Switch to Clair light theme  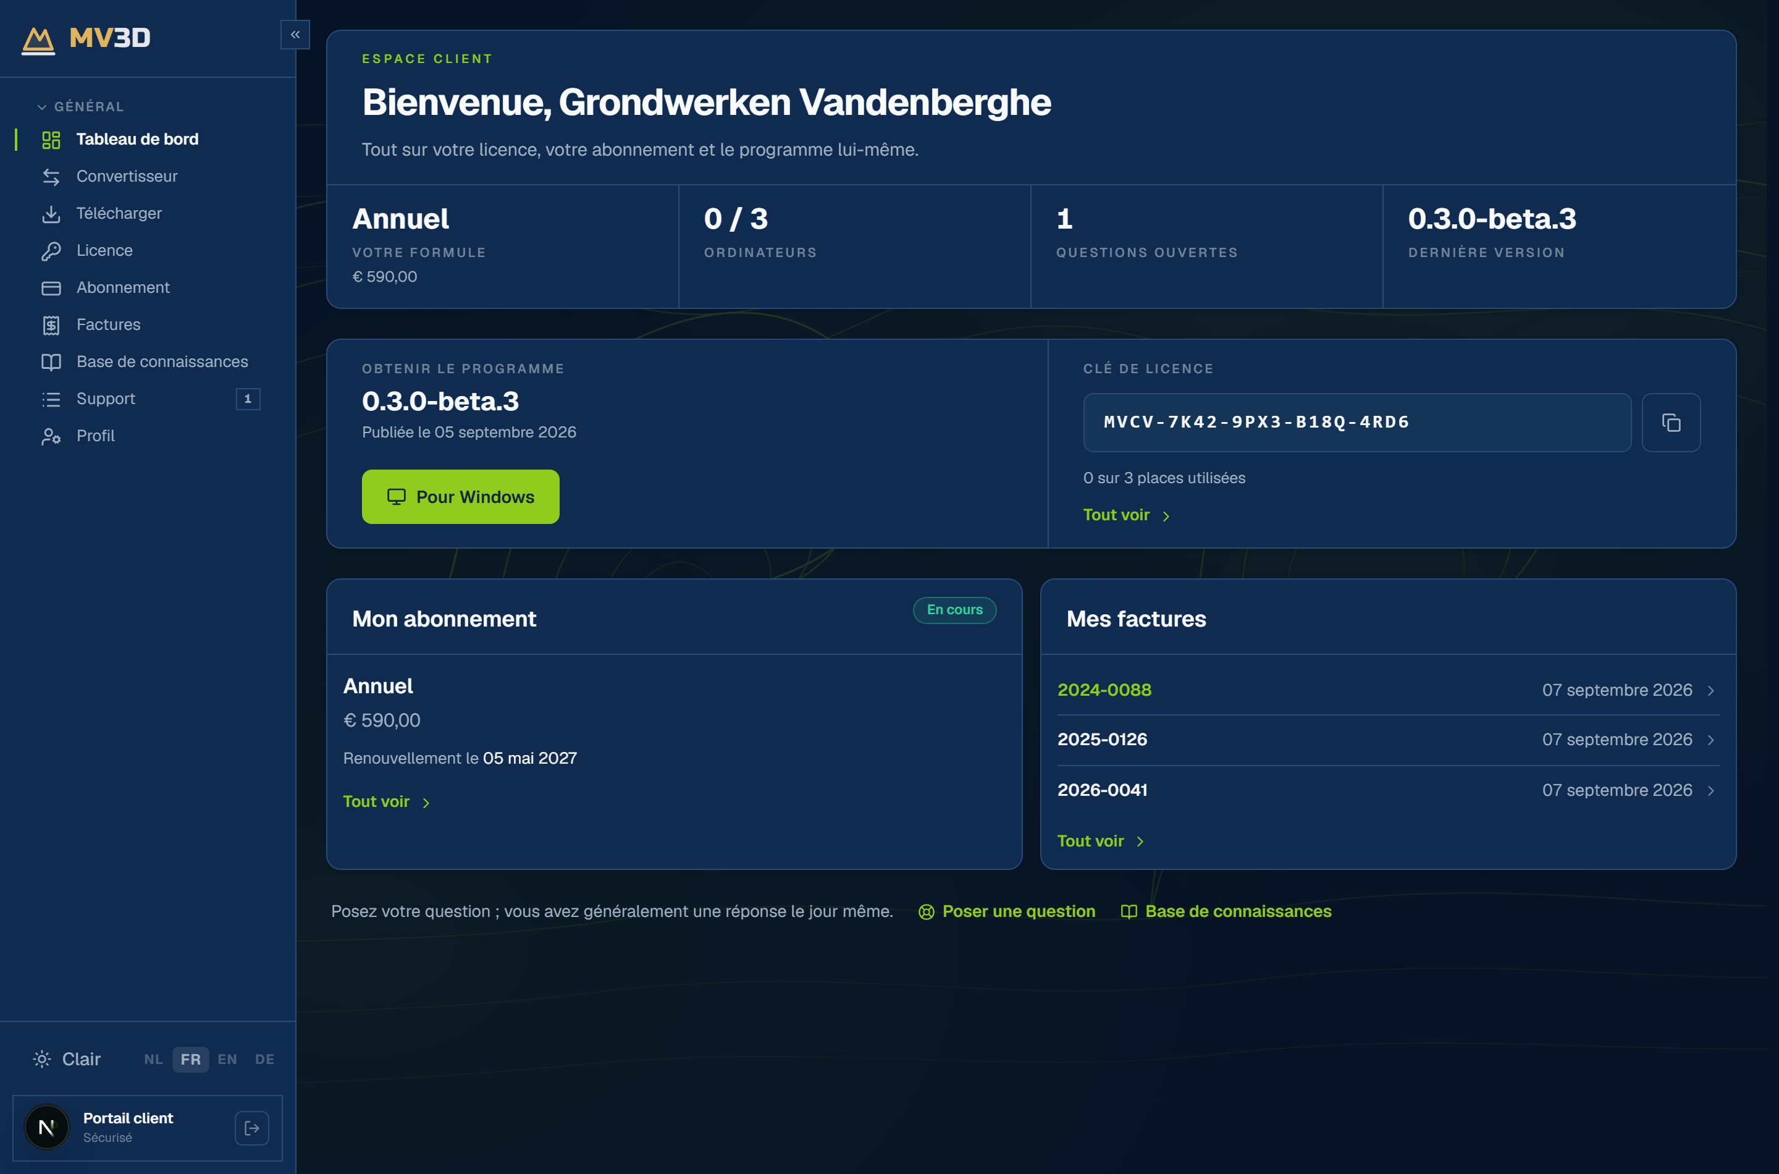tap(67, 1058)
